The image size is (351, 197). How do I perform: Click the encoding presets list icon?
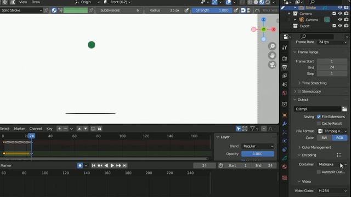coord(339,155)
